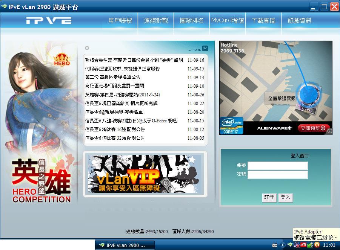This screenshot has width=340, height=250.
Task: Click the GO icon beside MORE
Action: (x=205, y=48)
